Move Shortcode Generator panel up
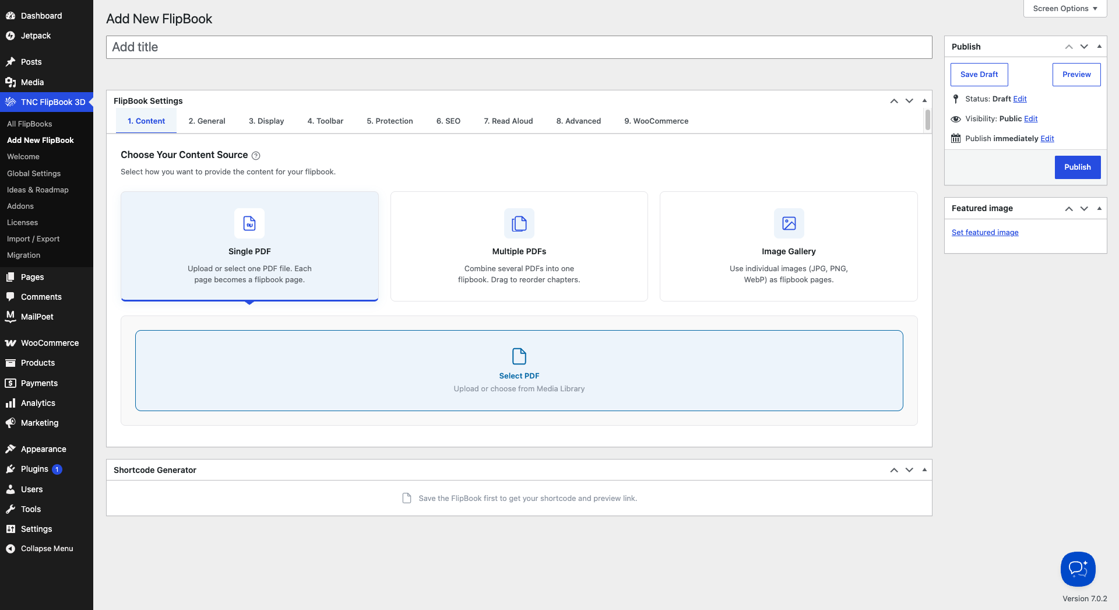Image resolution: width=1119 pixels, height=610 pixels. [894, 470]
